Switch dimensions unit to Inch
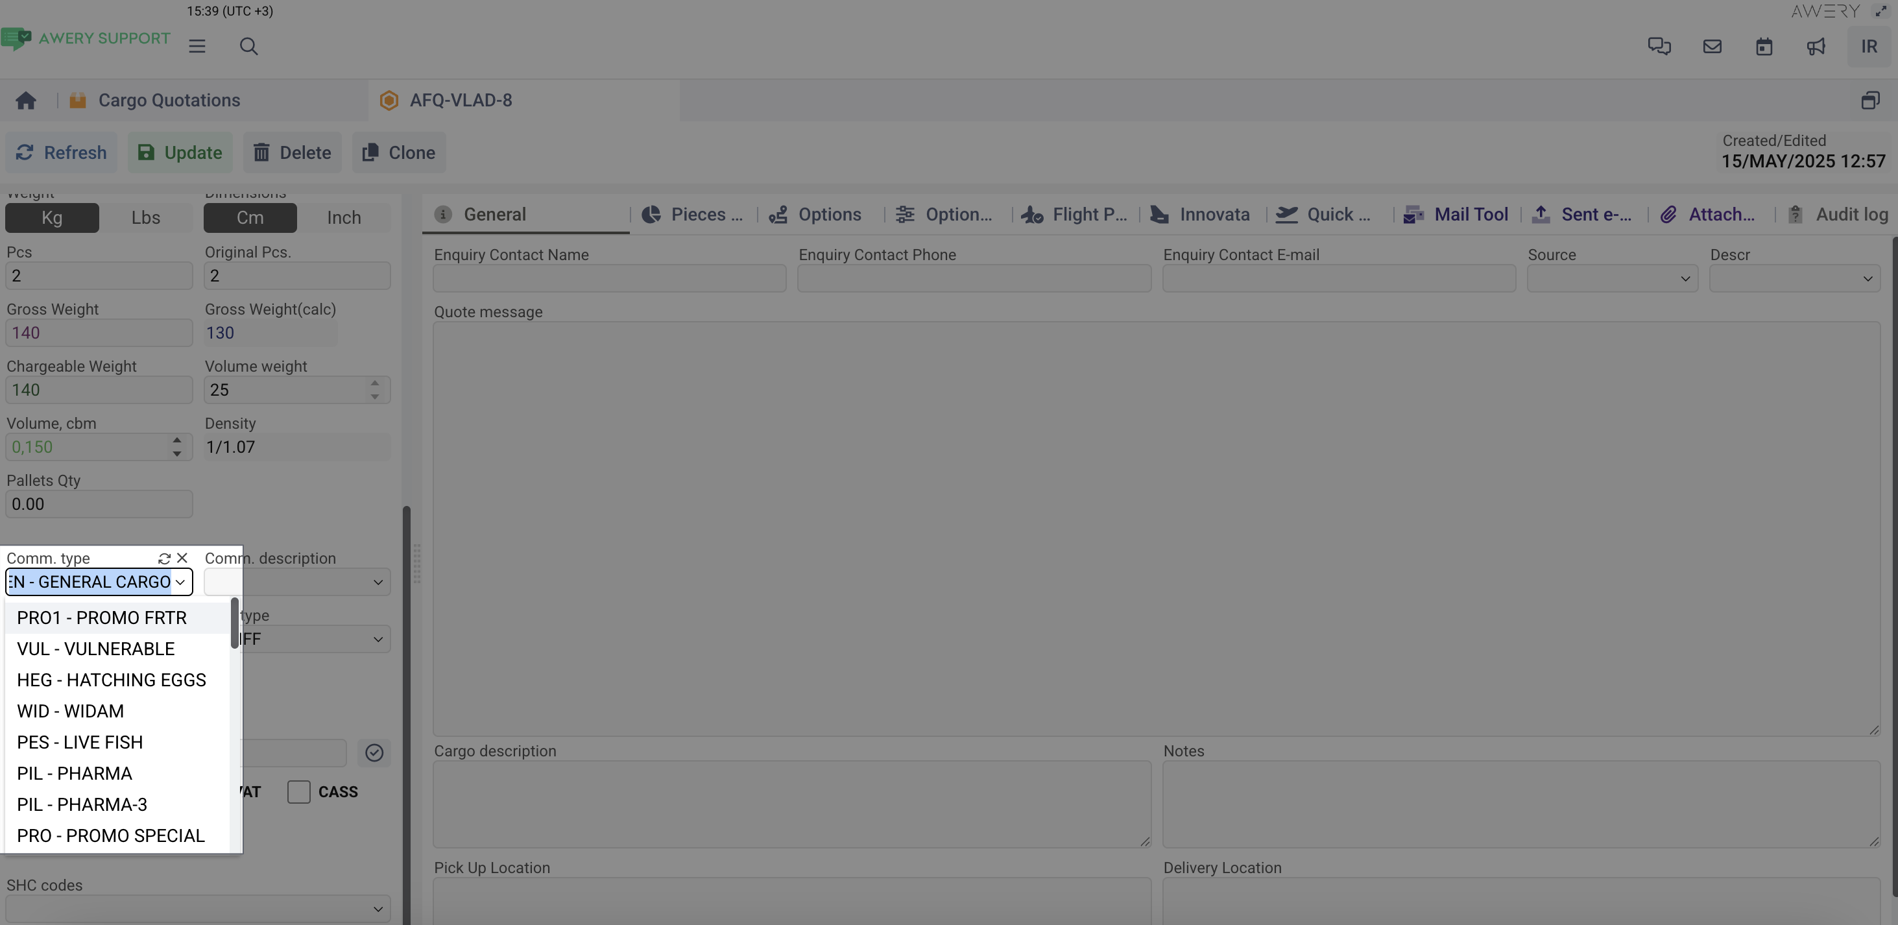The height and width of the screenshot is (925, 1898). [x=343, y=217]
